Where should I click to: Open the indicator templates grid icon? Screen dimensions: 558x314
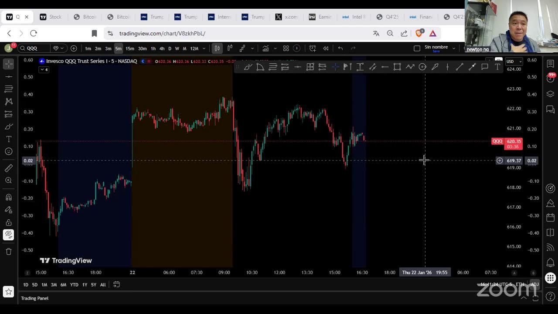tap(286, 48)
